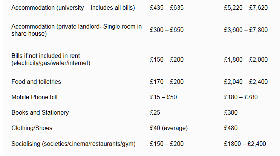
Task: Click the Socialising row label
Action: click(73, 143)
